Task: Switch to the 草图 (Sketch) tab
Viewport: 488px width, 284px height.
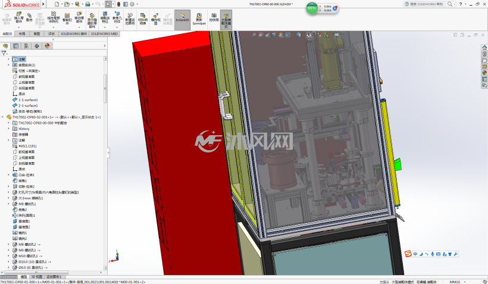Action: click(x=37, y=33)
